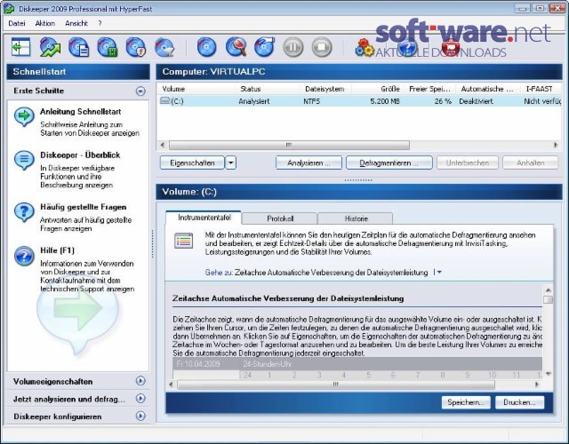569x444 pixels.
Task: Toggle the Schnellstart pane toolbar icon
Action: [20, 47]
